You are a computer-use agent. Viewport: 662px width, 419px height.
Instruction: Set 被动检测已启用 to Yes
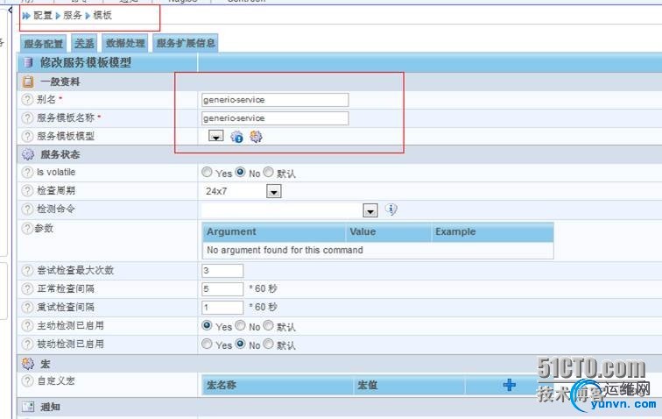207,344
